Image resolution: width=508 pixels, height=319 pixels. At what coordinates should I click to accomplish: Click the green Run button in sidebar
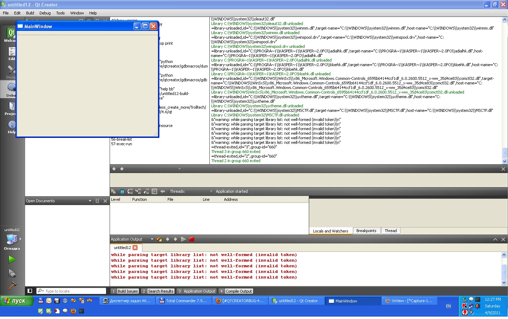12,260
